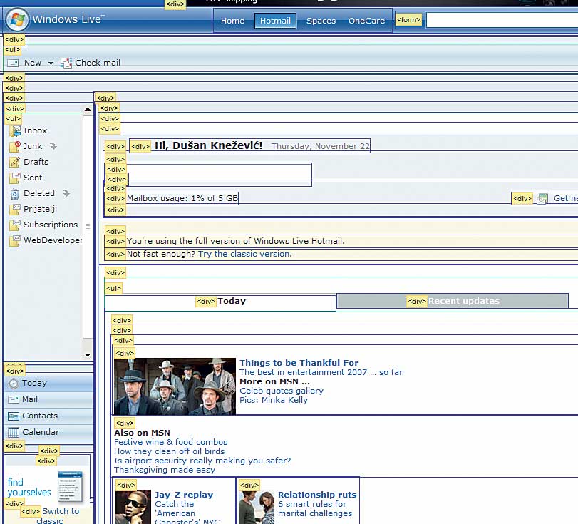Click 'Mailbox usage: 1% of 5 GB' text
The width and height of the screenshot is (578, 524).
pyautogui.click(x=182, y=198)
